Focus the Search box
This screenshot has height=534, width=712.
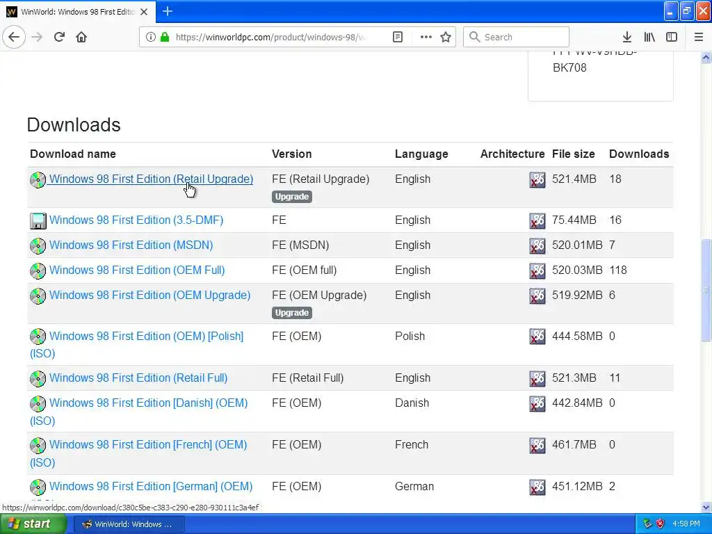pyautogui.click(x=516, y=37)
